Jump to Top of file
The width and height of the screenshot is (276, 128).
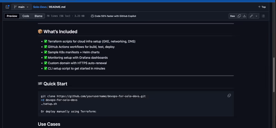262,7
